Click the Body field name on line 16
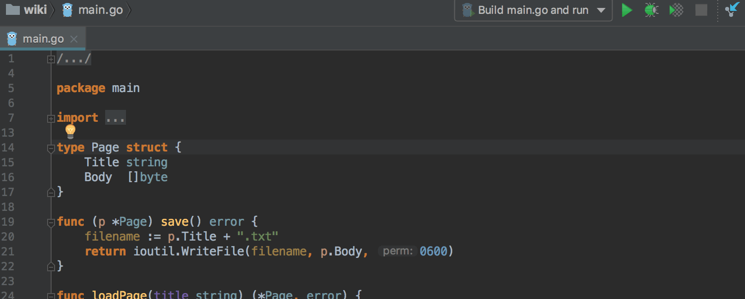The width and height of the screenshot is (745, 299). pos(98,177)
